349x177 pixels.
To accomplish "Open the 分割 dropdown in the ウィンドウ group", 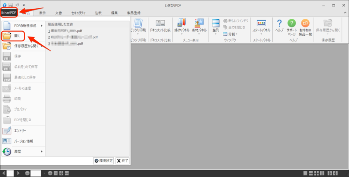I will pos(230,34).
